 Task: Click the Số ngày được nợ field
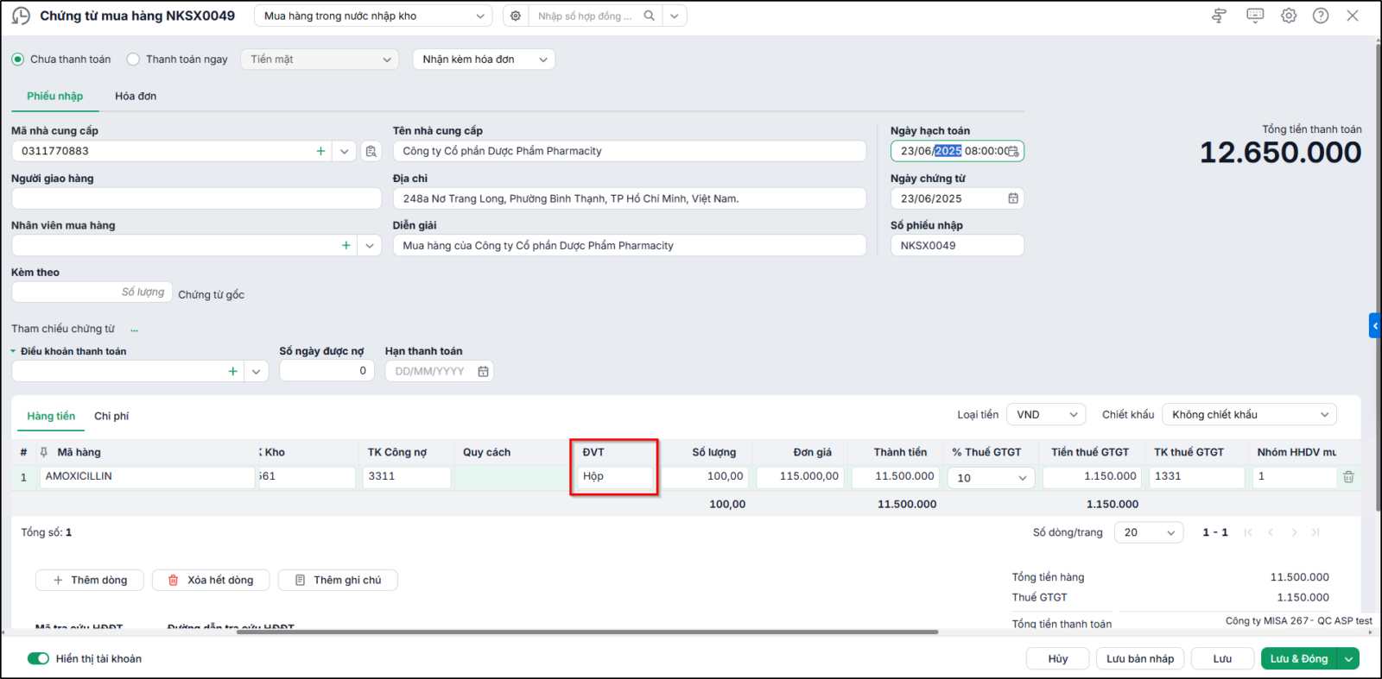[x=326, y=371]
